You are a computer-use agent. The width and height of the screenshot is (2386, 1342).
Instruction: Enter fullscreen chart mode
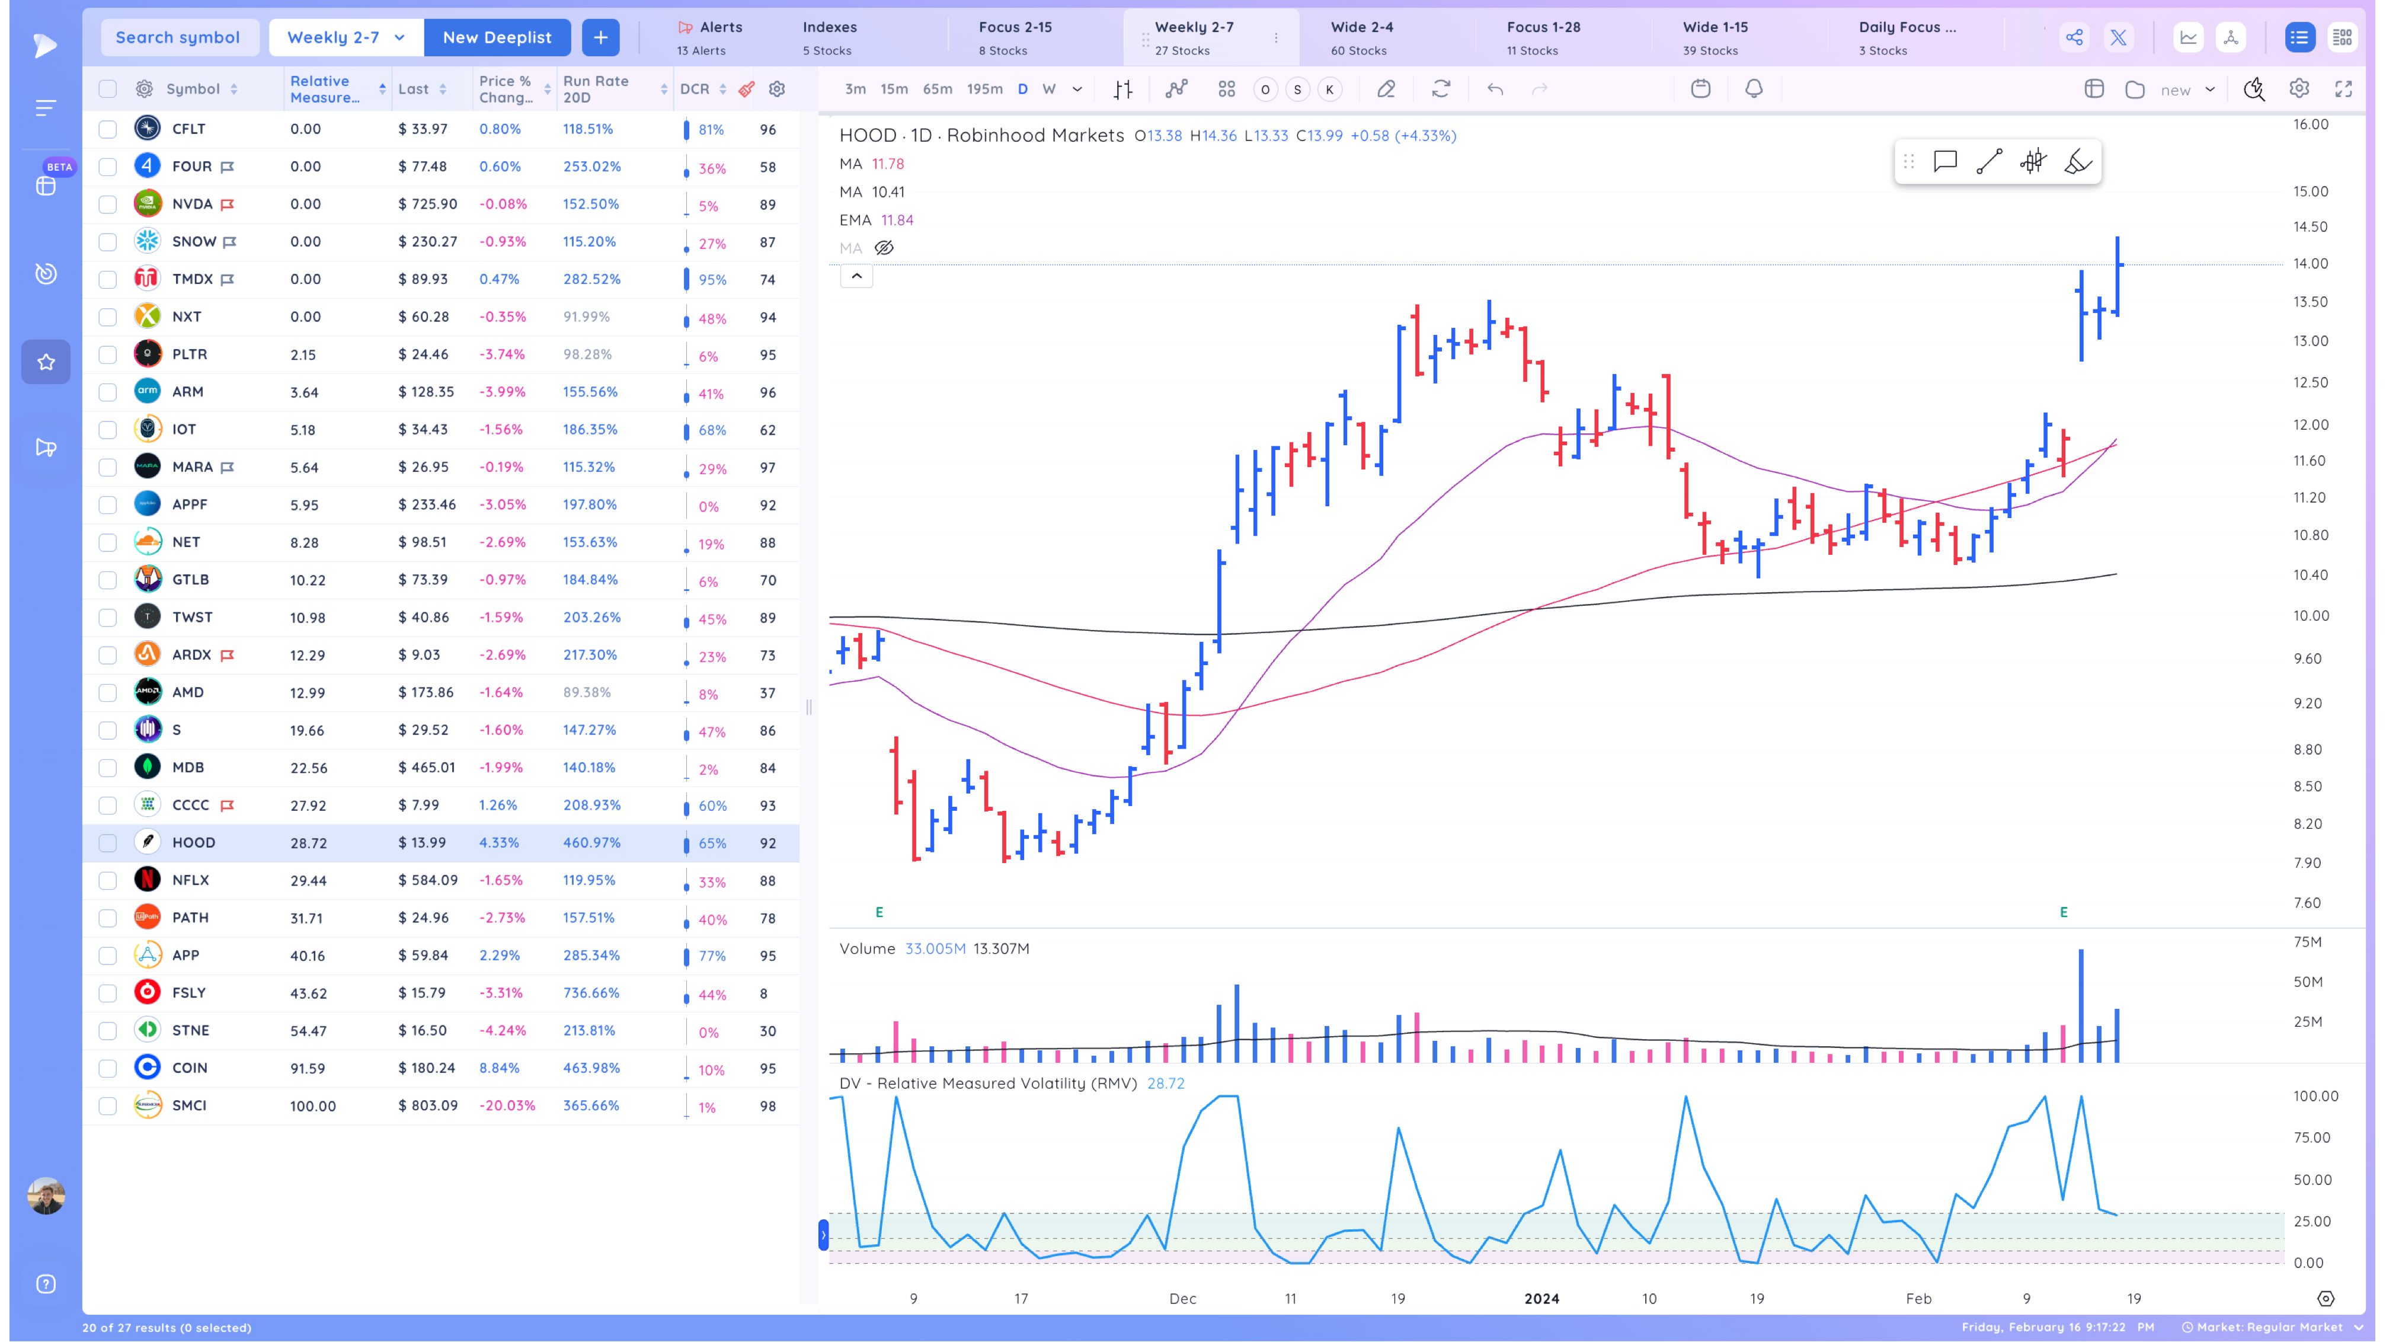[2343, 89]
